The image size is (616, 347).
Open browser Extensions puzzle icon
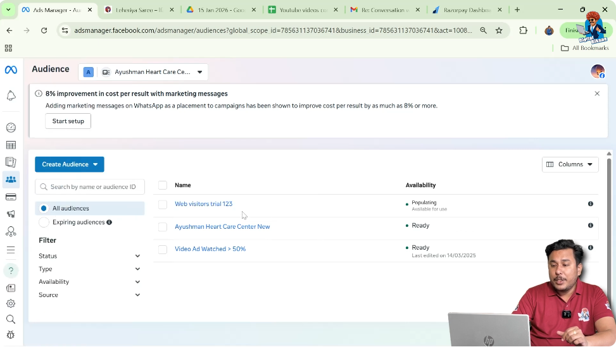[524, 30]
